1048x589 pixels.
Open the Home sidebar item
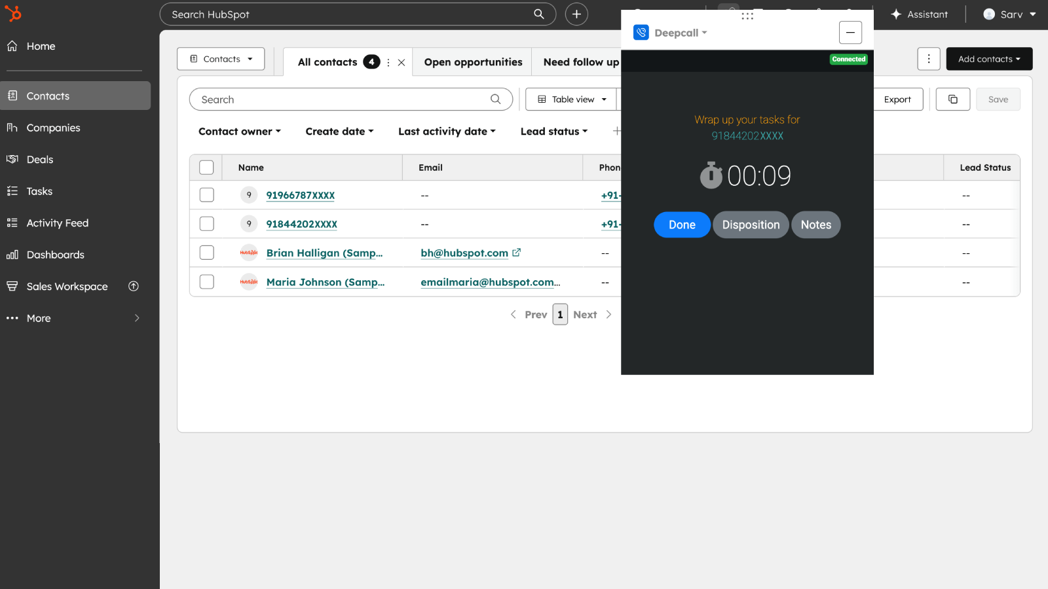[x=41, y=46]
